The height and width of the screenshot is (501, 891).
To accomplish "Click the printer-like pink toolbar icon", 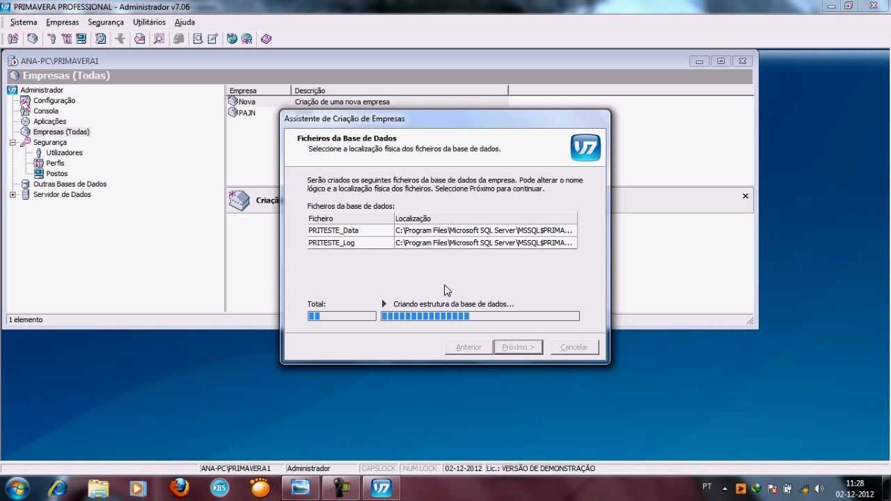I will tap(140, 39).
